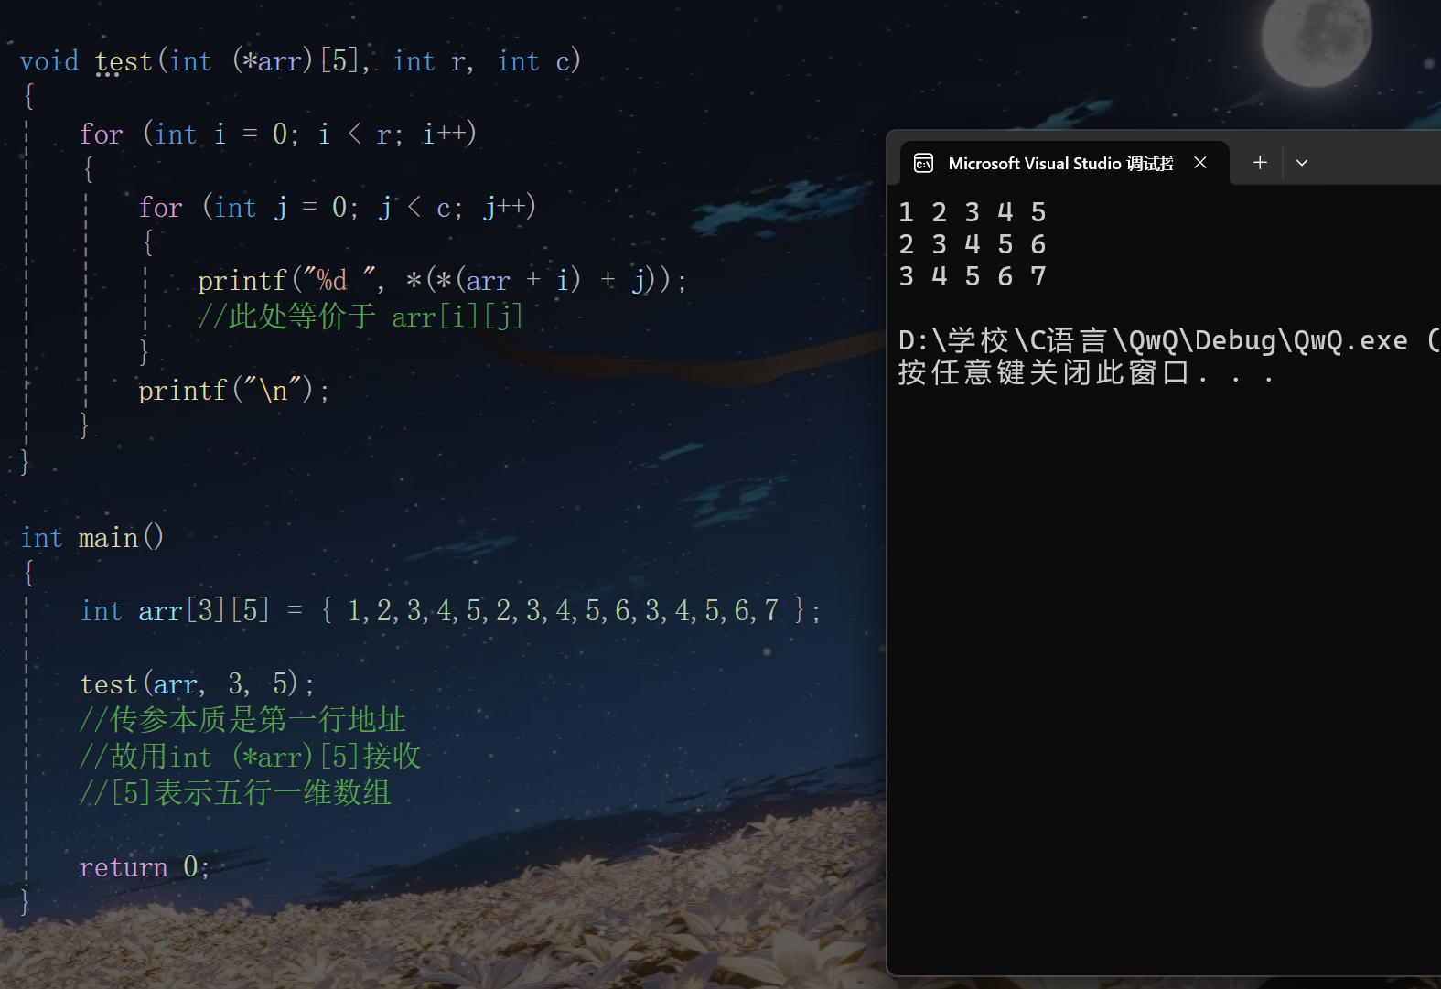Select the Microsoft Visual Studio debug console tab
Image resolution: width=1441 pixels, height=989 pixels.
pyautogui.click(x=1065, y=163)
